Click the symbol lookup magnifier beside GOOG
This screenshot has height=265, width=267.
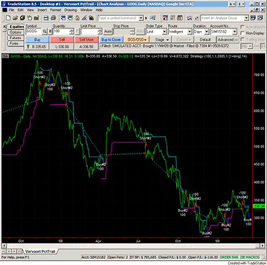point(44,32)
